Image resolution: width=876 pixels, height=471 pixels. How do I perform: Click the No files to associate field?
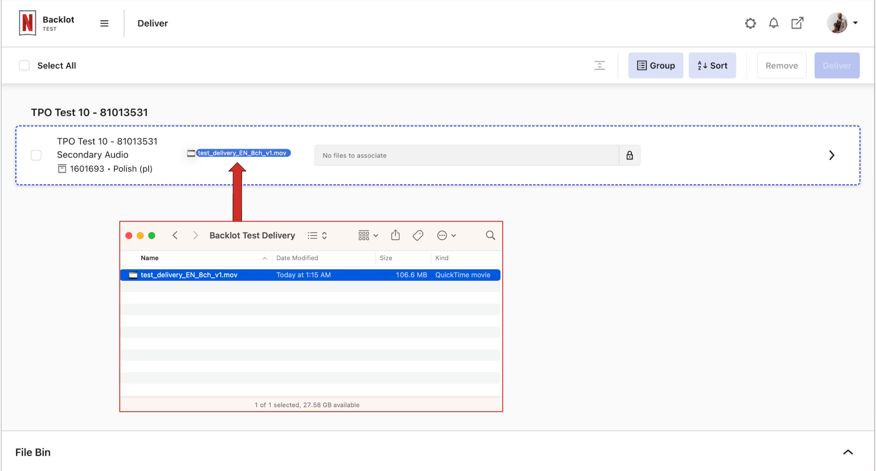(466, 155)
